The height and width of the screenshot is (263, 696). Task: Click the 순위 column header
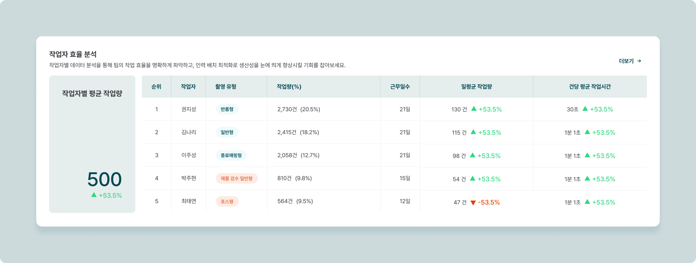(x=156, y=87)
